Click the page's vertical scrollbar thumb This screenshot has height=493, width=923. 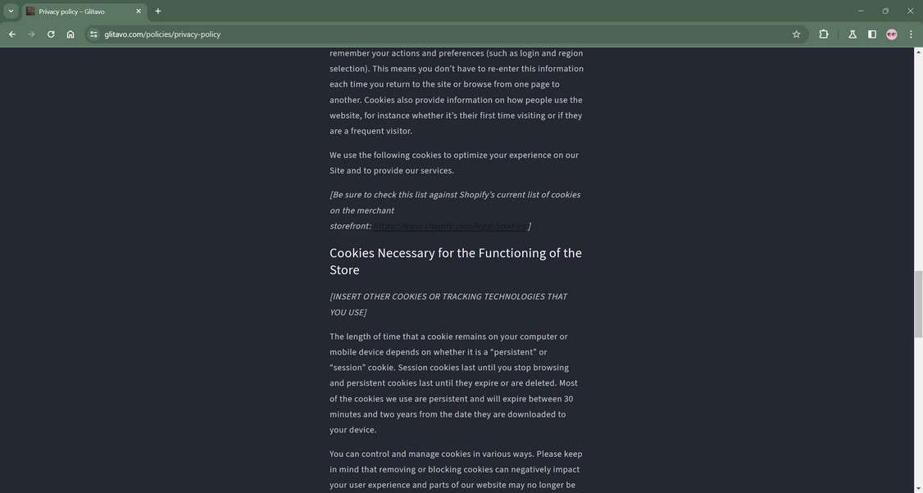[x=918, y=303]
